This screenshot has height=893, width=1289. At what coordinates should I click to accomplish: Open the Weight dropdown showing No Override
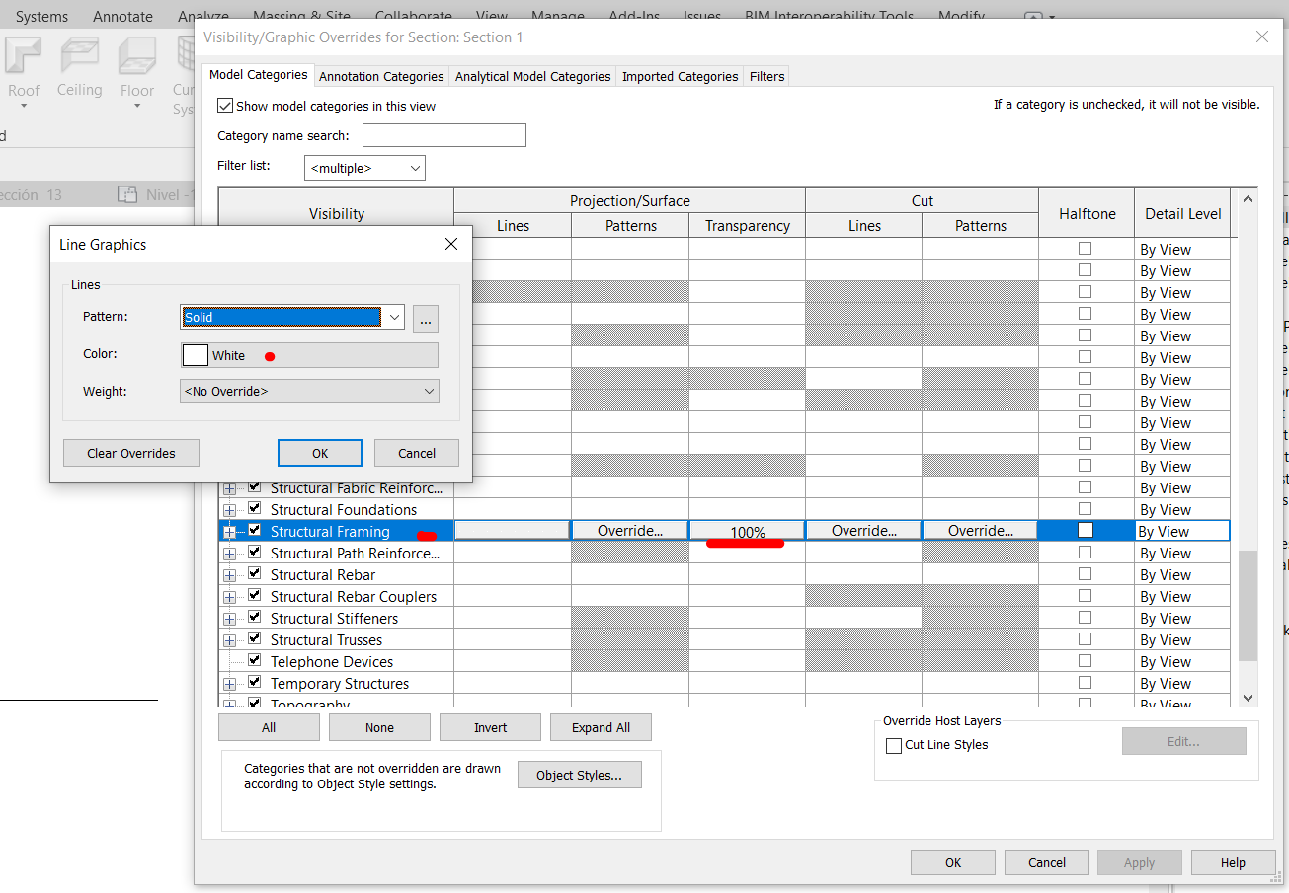pos(428,391)
